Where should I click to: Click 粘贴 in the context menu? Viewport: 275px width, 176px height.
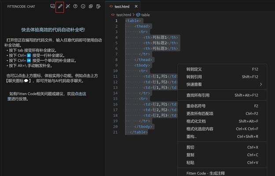pyautogui.click(x=222, y=163)
